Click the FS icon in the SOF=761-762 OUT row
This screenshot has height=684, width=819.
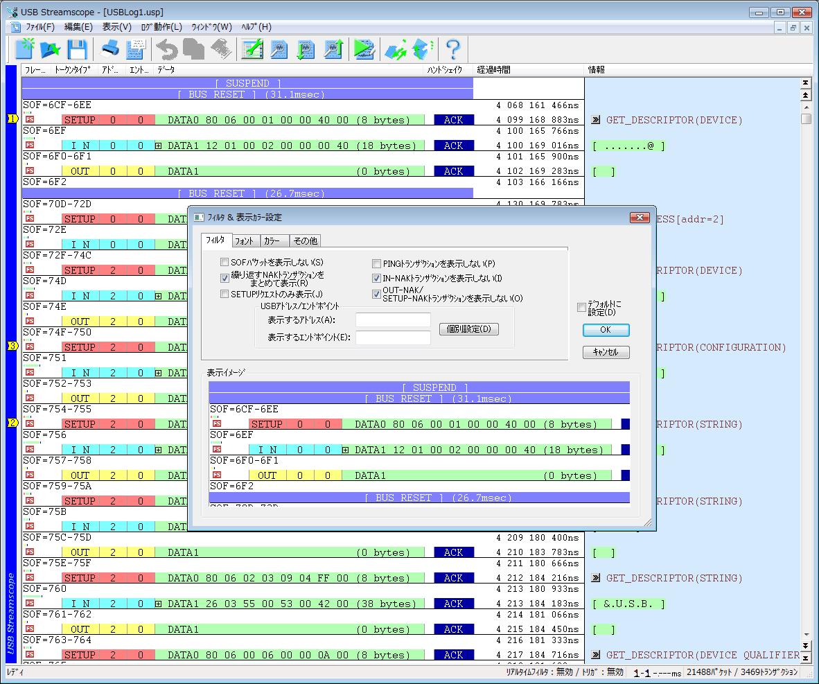(30, 629)
